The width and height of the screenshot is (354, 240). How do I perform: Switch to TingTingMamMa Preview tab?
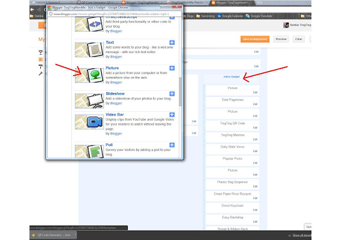click(186, 2)
